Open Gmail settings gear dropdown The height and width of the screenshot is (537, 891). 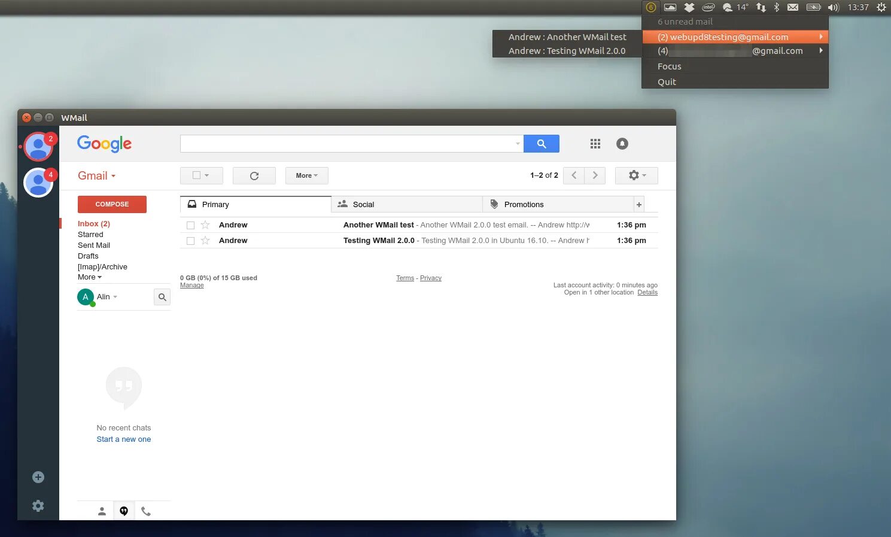coord(637,175)
